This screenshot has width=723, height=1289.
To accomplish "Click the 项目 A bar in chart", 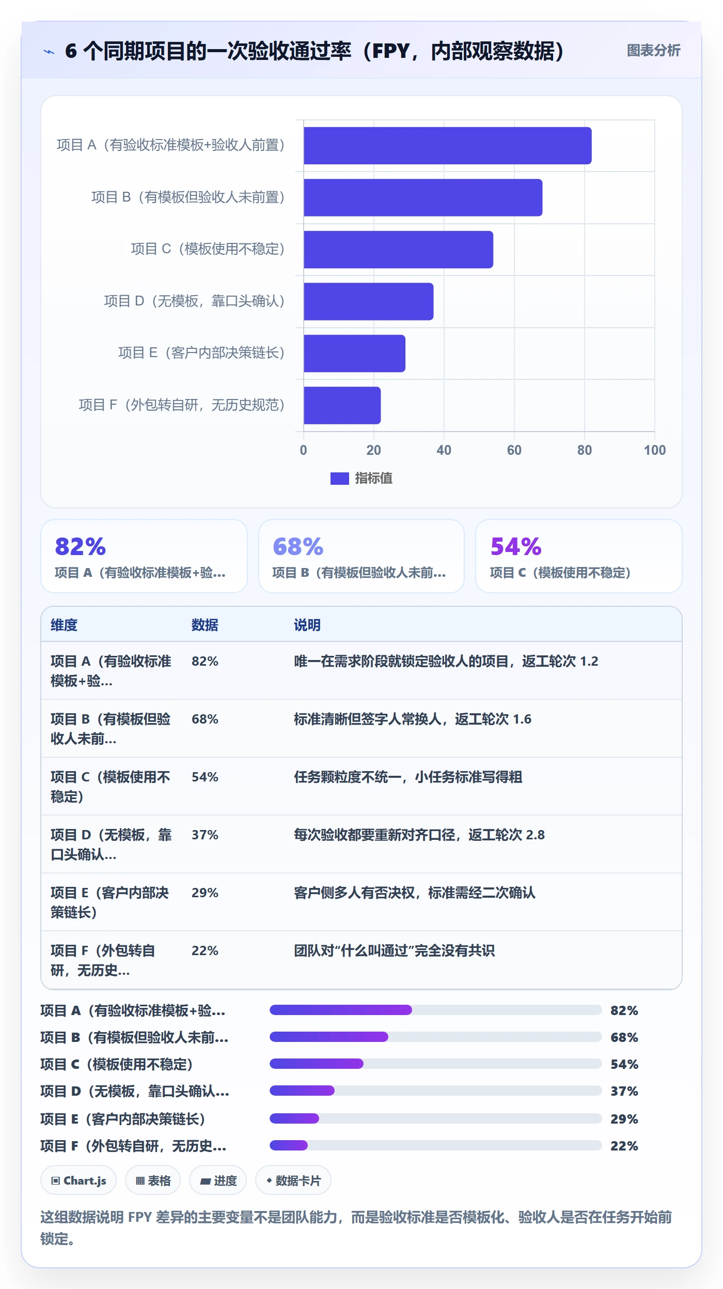I will coord(447,146).
